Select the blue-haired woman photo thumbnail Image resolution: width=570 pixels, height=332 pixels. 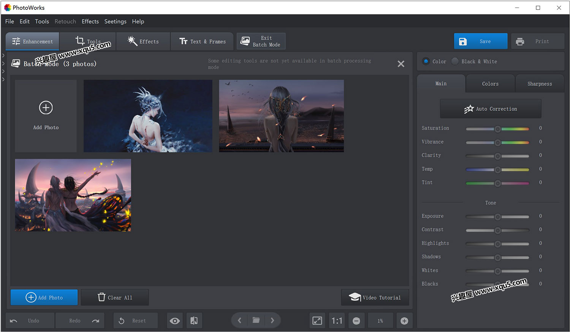pyautogui.click(x=148, y=116)
